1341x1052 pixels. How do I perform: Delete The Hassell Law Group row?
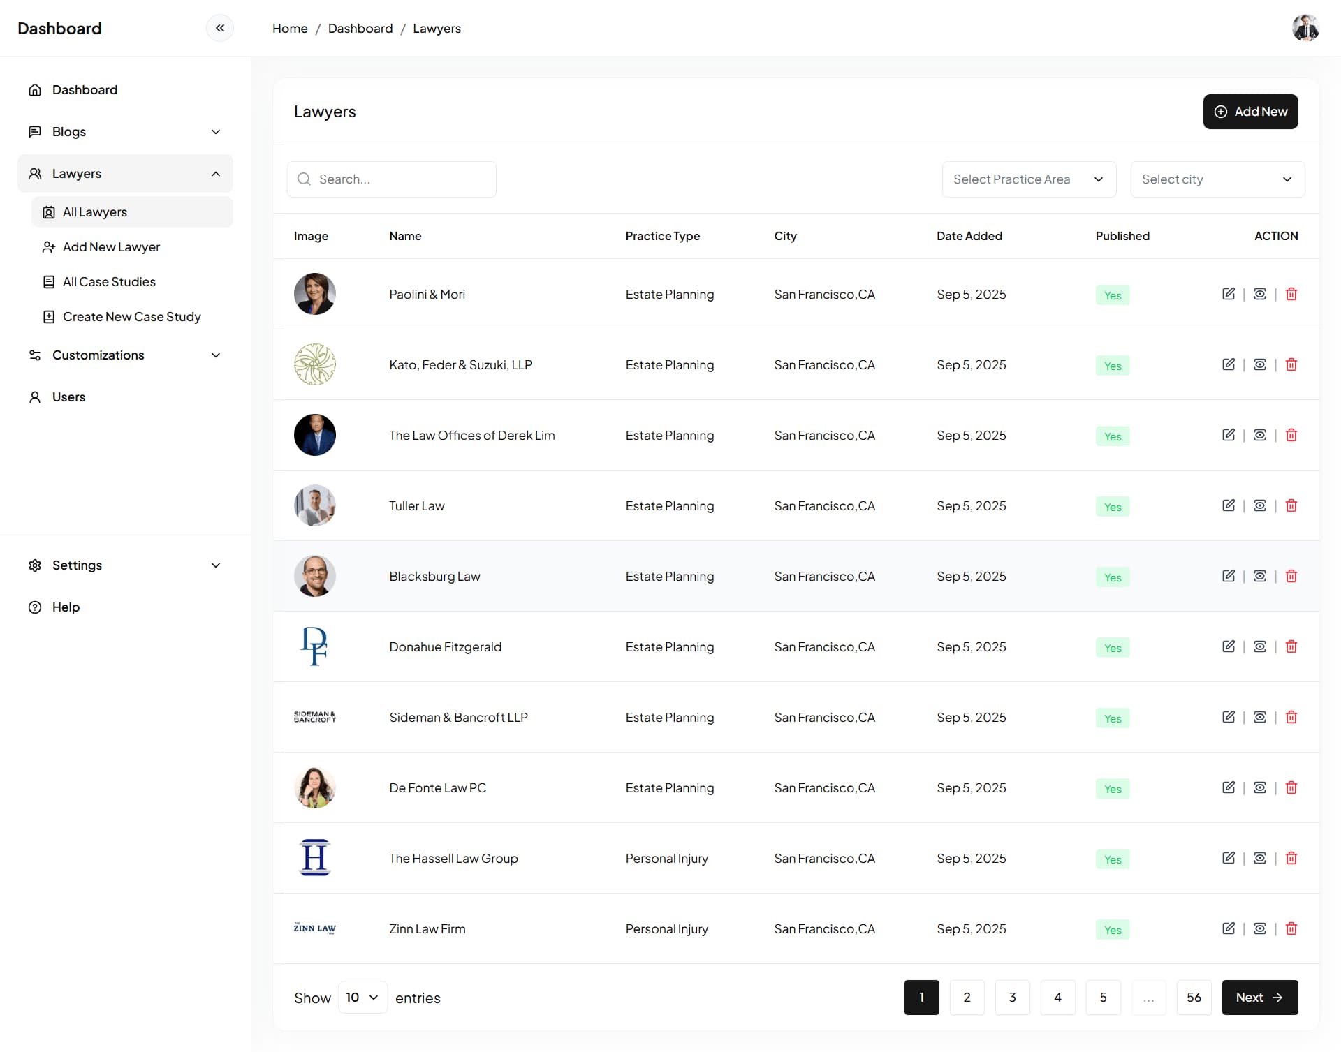pos(1291,858)
